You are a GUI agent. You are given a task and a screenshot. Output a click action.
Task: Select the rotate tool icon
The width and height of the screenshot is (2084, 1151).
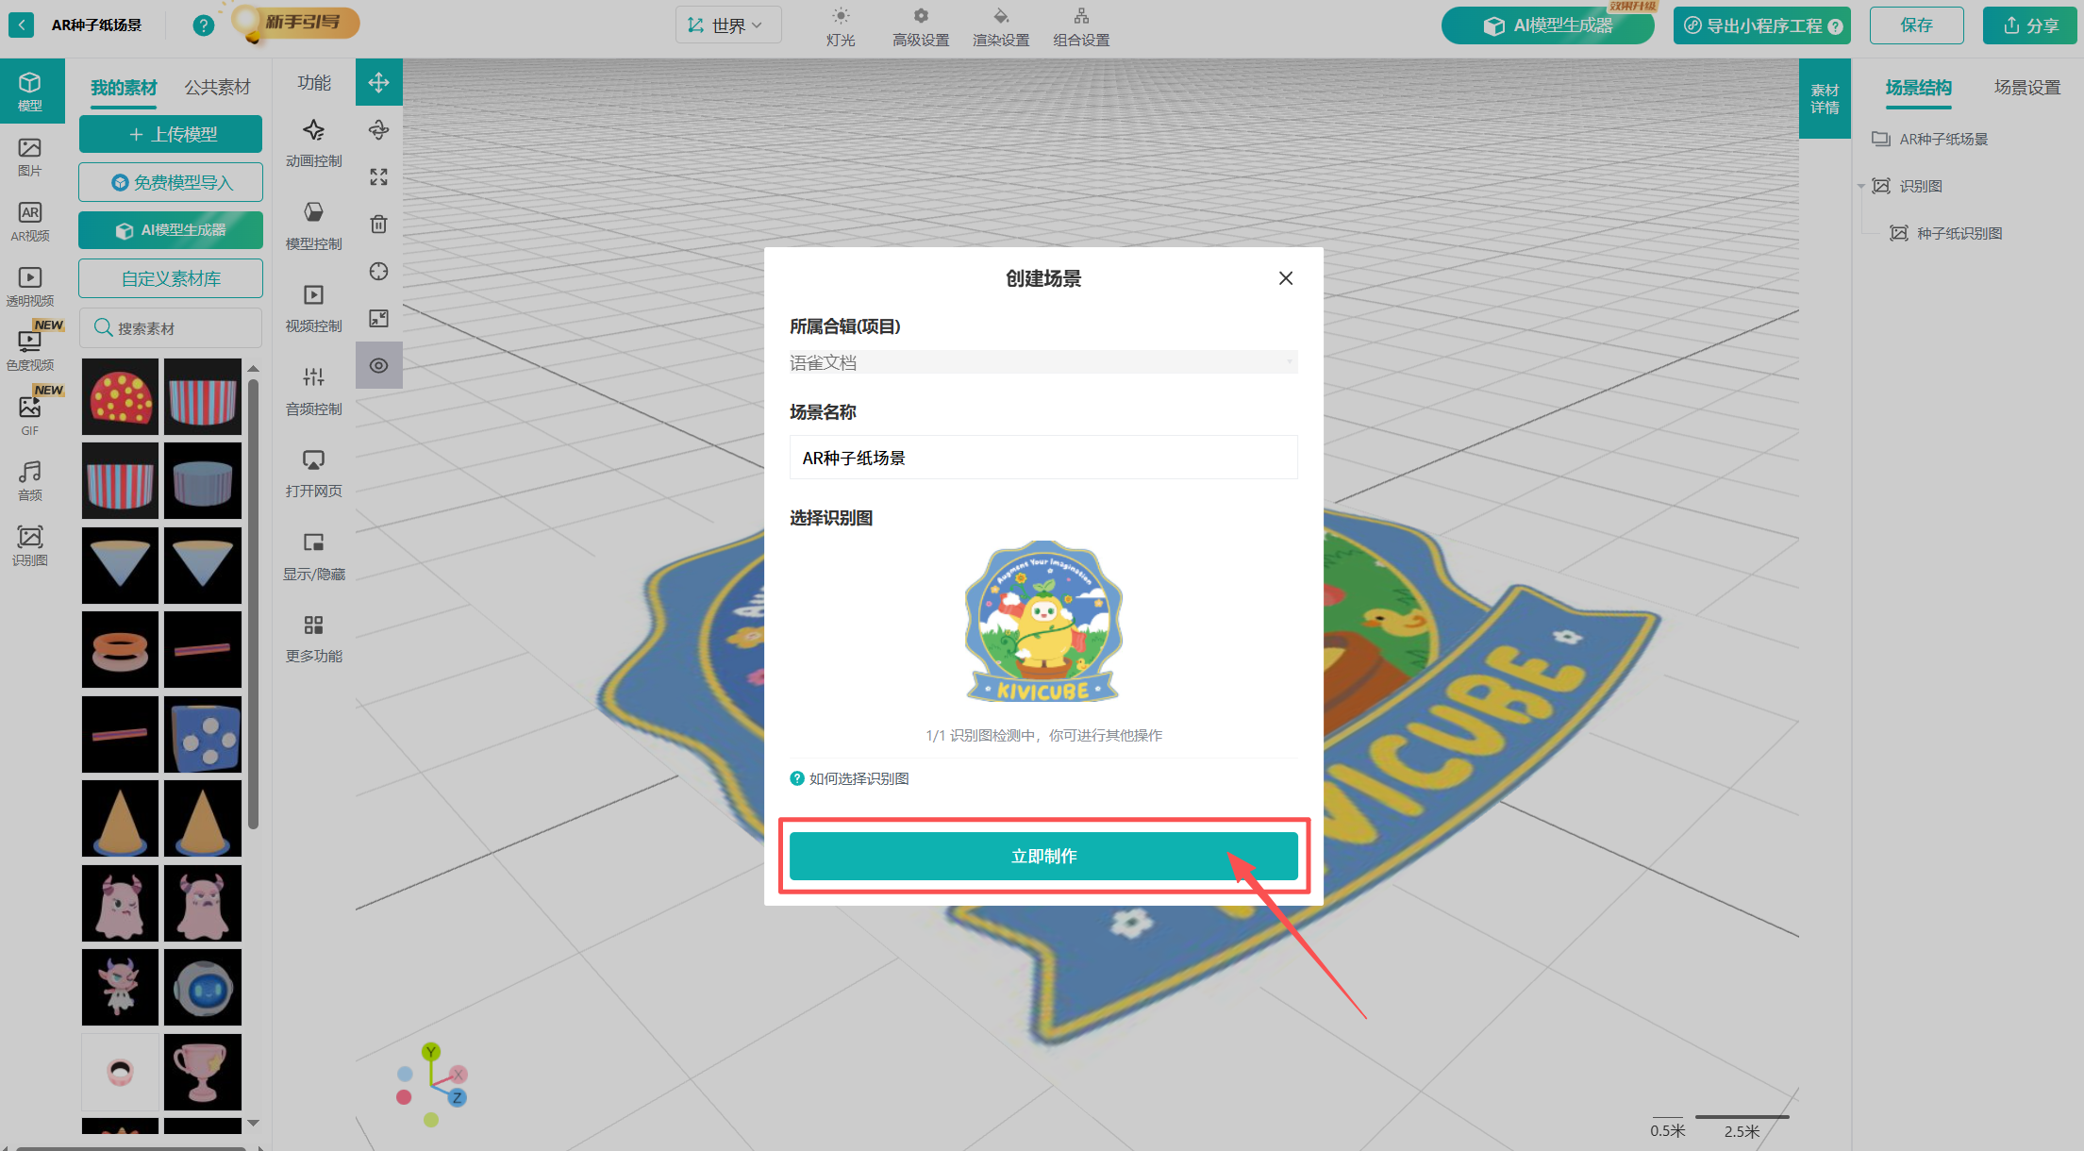[378, 130]
